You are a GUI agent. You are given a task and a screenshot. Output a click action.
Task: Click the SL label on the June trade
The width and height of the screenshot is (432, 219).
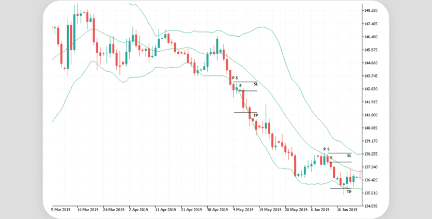pyautogui.click(x=349, y=155)
